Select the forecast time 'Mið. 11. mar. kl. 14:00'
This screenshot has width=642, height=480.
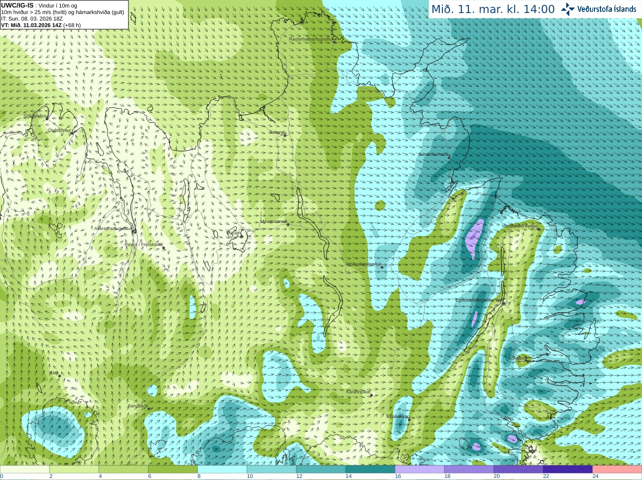pyautogui.click(x=493, y=10)
